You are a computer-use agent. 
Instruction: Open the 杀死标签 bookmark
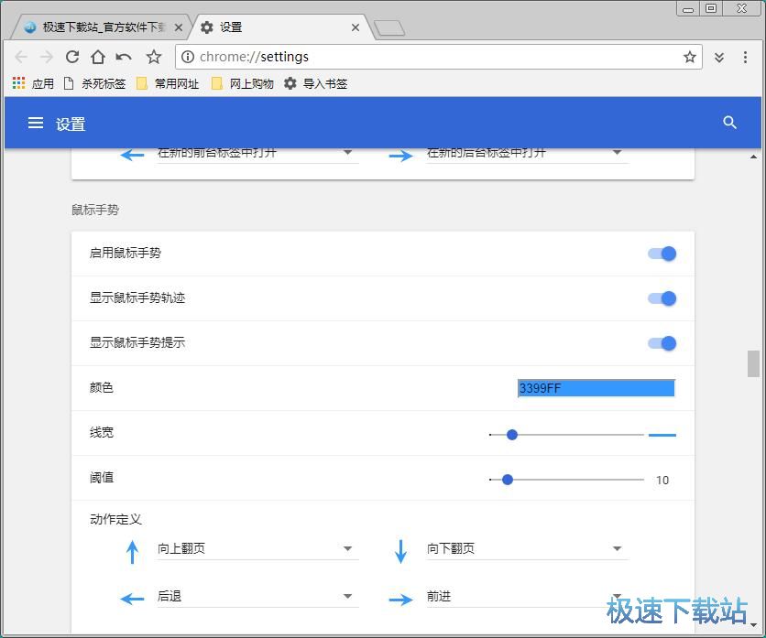(x=94, y=84)
